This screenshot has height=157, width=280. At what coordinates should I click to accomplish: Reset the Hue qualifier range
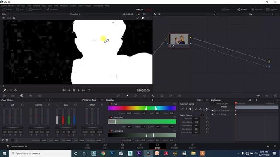click(x=175, y=104)
